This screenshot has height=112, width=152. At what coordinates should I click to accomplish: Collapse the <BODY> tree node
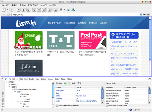(9, 87)
